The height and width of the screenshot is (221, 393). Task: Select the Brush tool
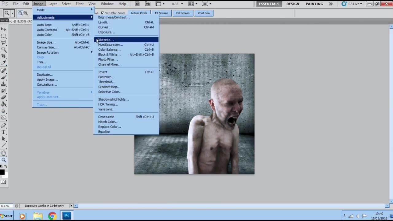coord(4,77)
